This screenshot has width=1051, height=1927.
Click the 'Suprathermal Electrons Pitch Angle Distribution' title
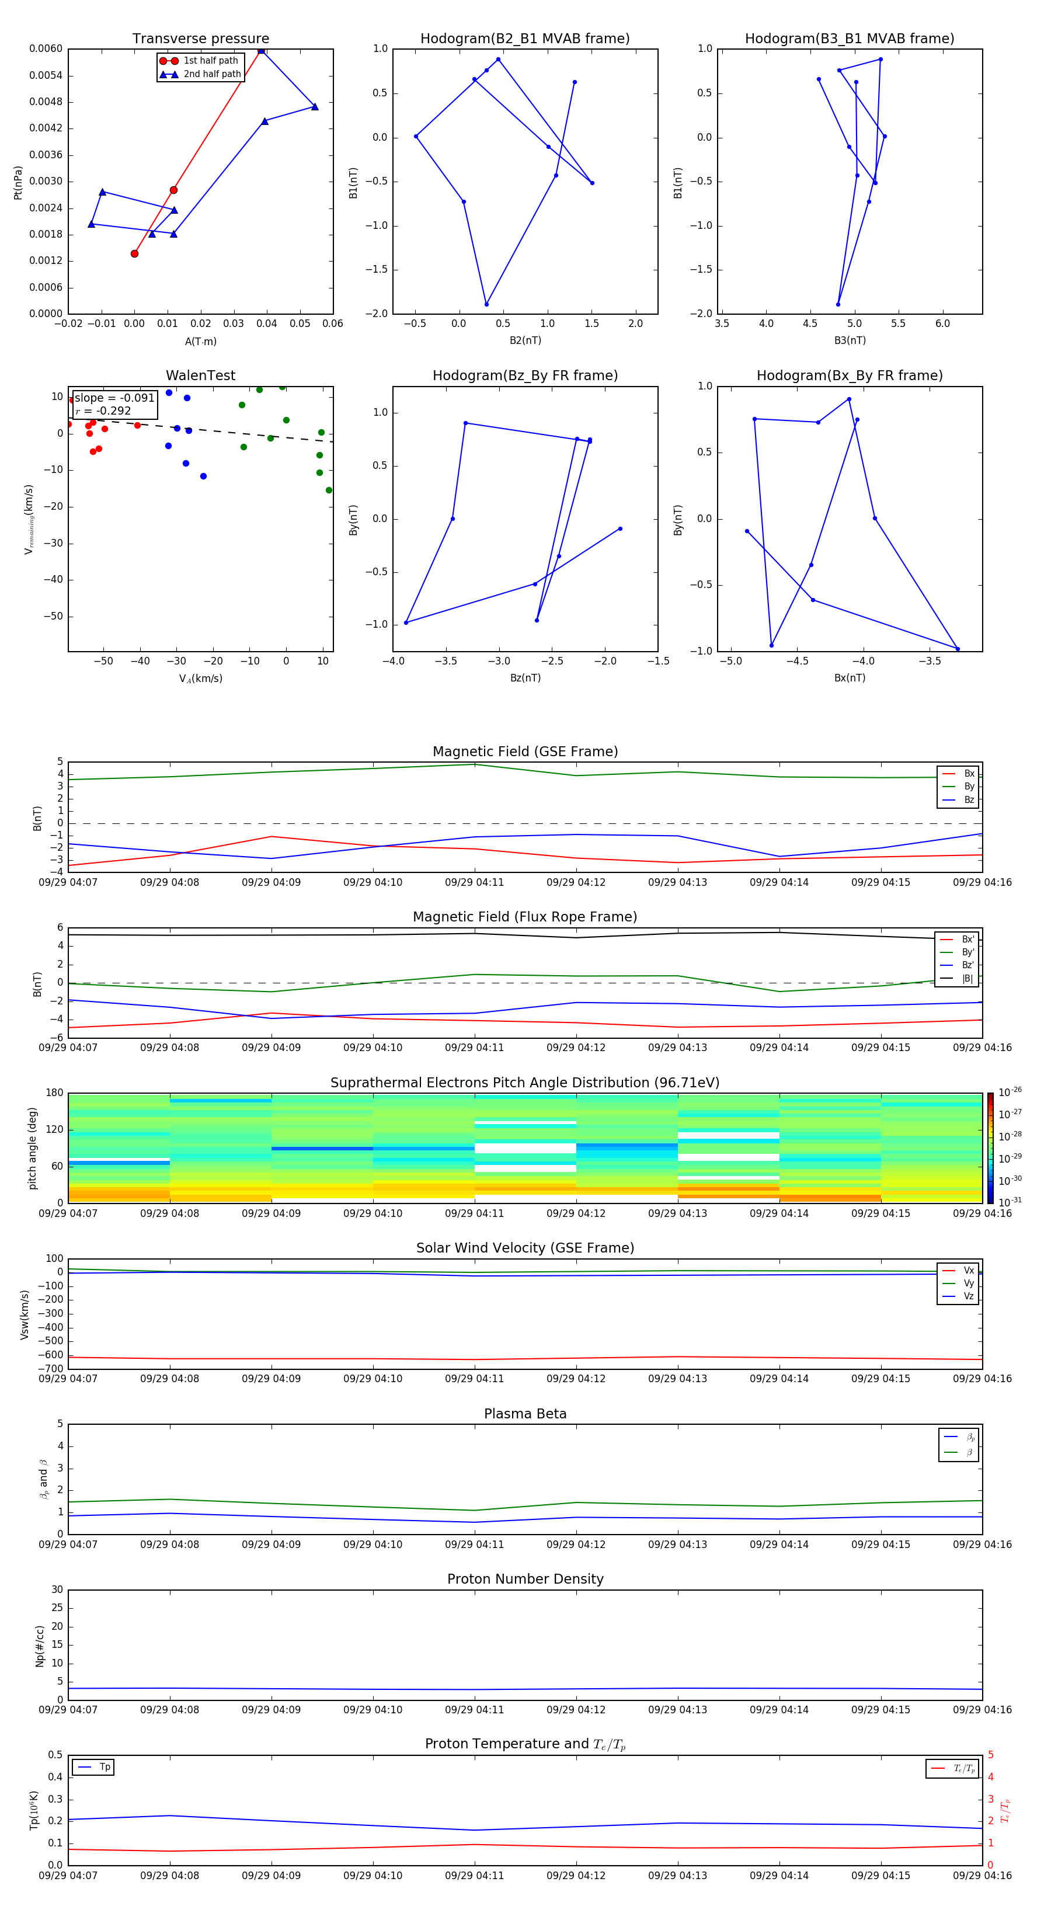[x=525, y=1083]
